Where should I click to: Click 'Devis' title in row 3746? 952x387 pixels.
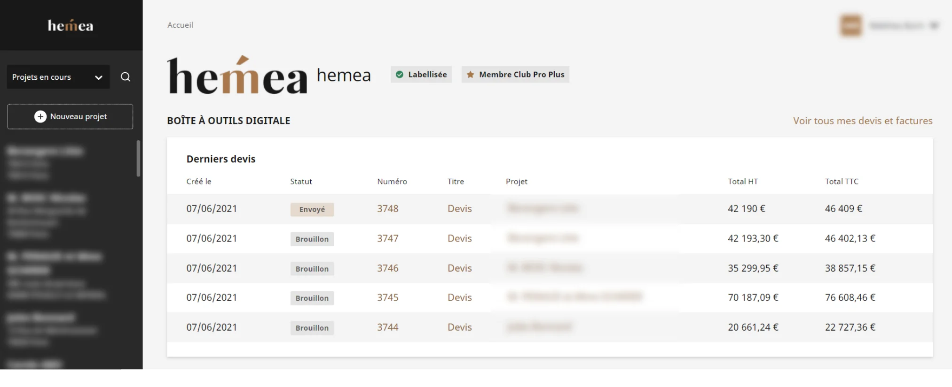pyautogui.click(x=460, y=268)
